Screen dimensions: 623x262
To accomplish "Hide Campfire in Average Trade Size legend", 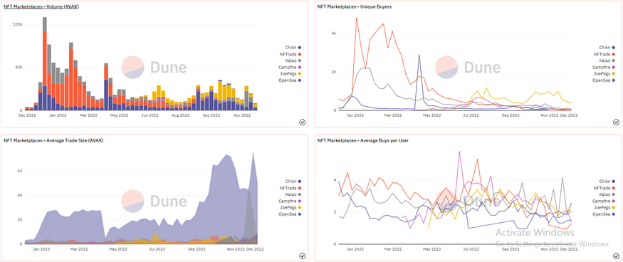I will pos(290,201).
